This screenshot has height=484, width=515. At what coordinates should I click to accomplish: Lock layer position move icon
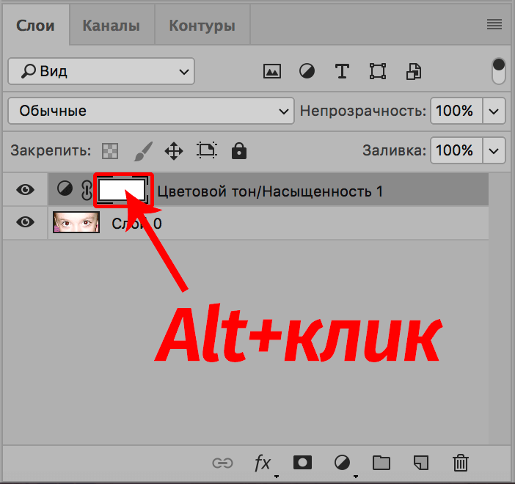click(x=173, y=151)
